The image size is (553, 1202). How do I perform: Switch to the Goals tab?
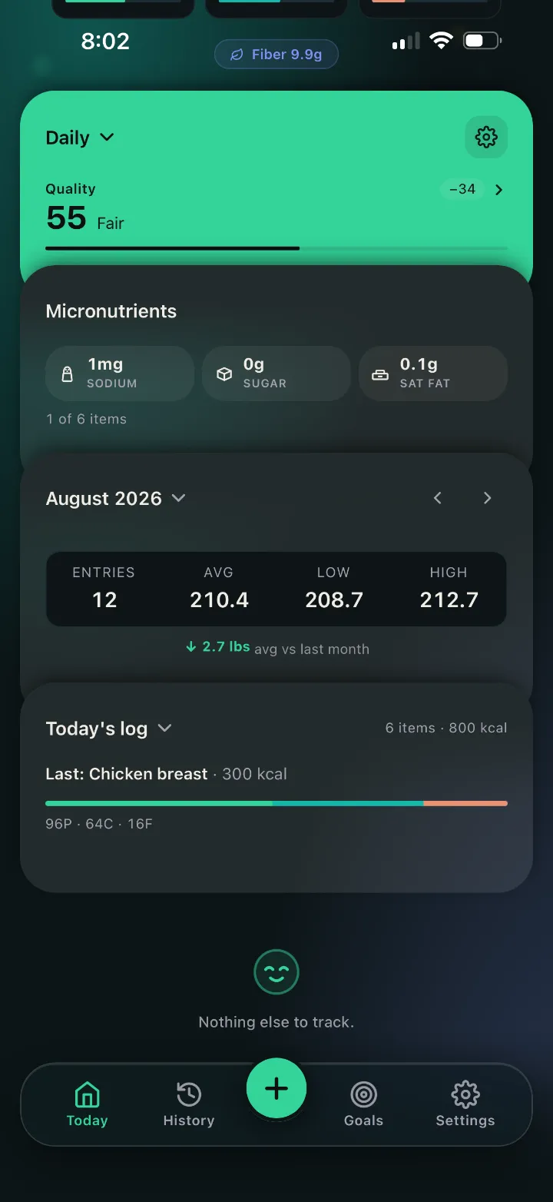tap(363, 1105)
